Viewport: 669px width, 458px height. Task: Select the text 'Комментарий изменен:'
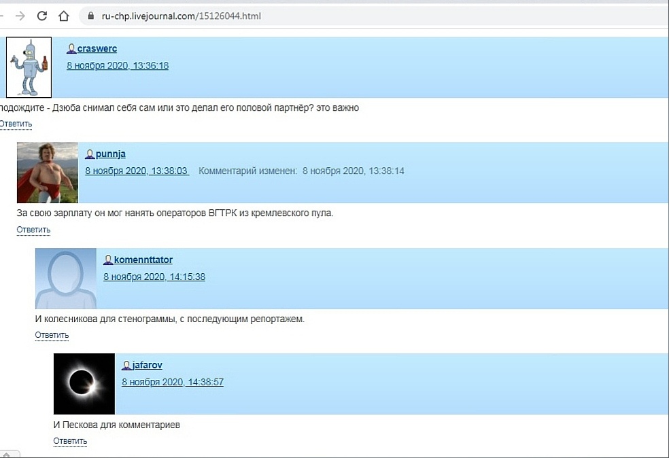click(x=248, y=171)
